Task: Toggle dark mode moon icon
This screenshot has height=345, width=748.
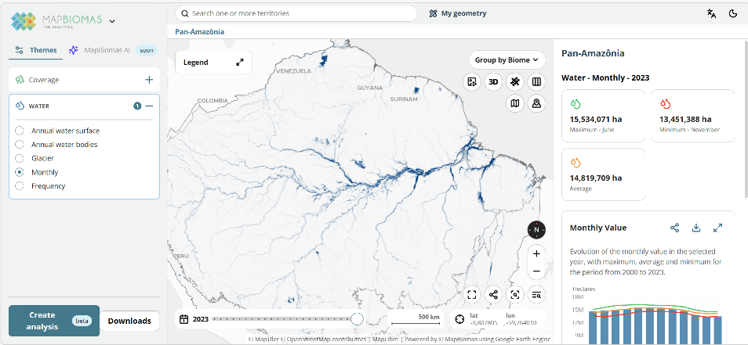Action: click(x=733, y=13)
